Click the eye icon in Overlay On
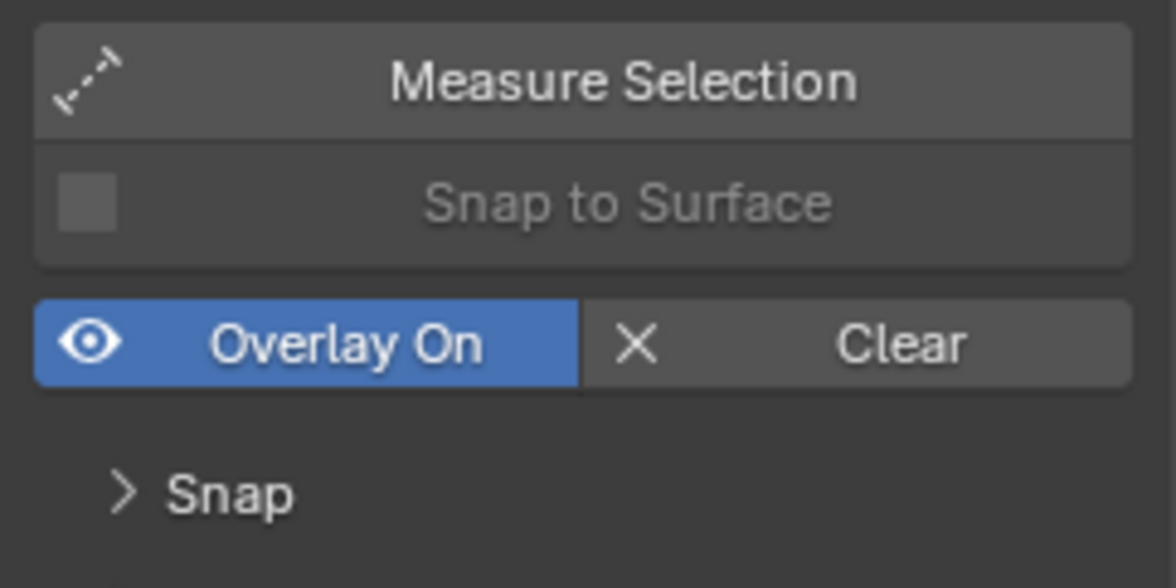Image resolution: width=1176 pixels, height=588 pixels. [x=89, y=343]
